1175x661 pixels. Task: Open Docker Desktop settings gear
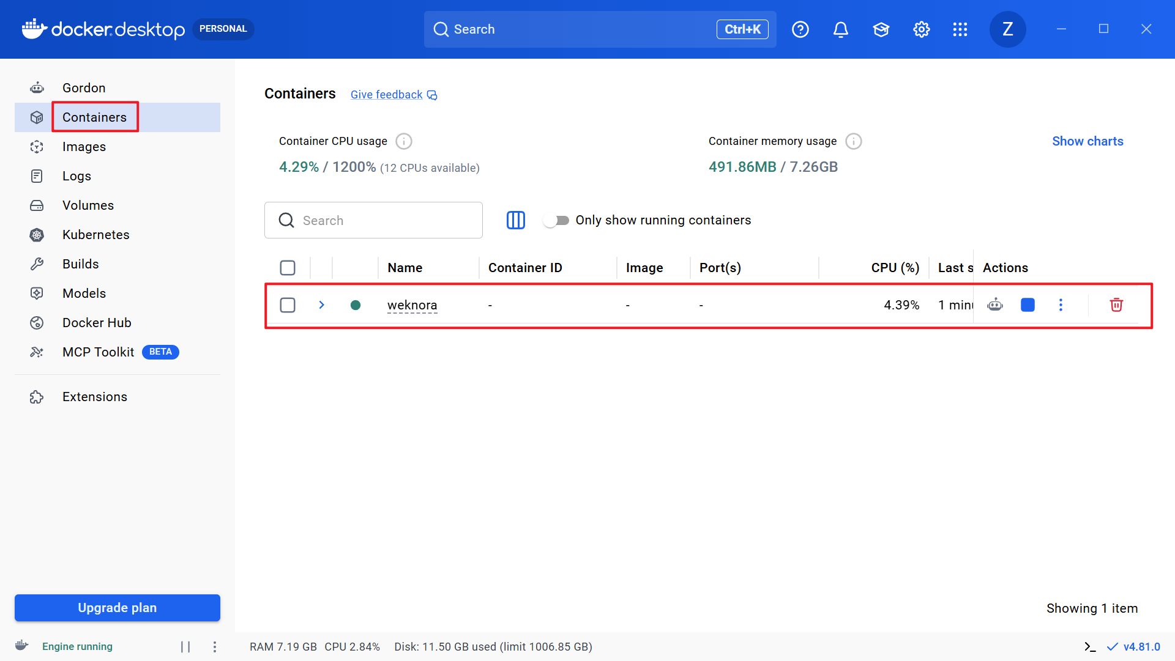[x=921, y=29]
